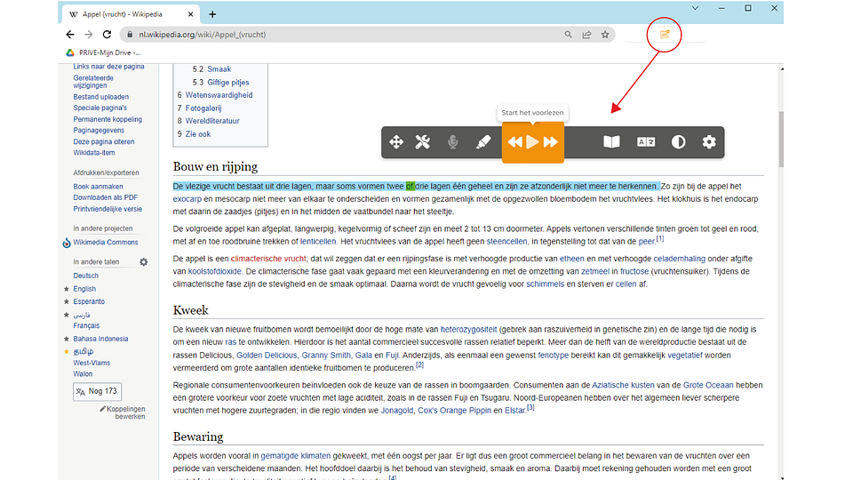
Task: Click the fast-forward button in the reading toolbar
Action: pos(551,142)
